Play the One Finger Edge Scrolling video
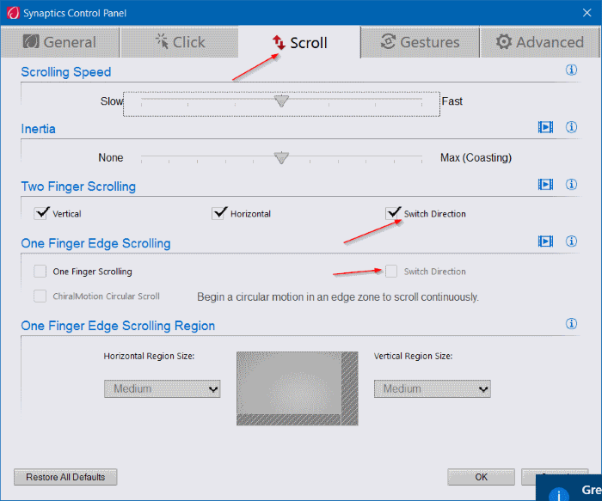This screenshot has height=501, width=602. [545, 242]
